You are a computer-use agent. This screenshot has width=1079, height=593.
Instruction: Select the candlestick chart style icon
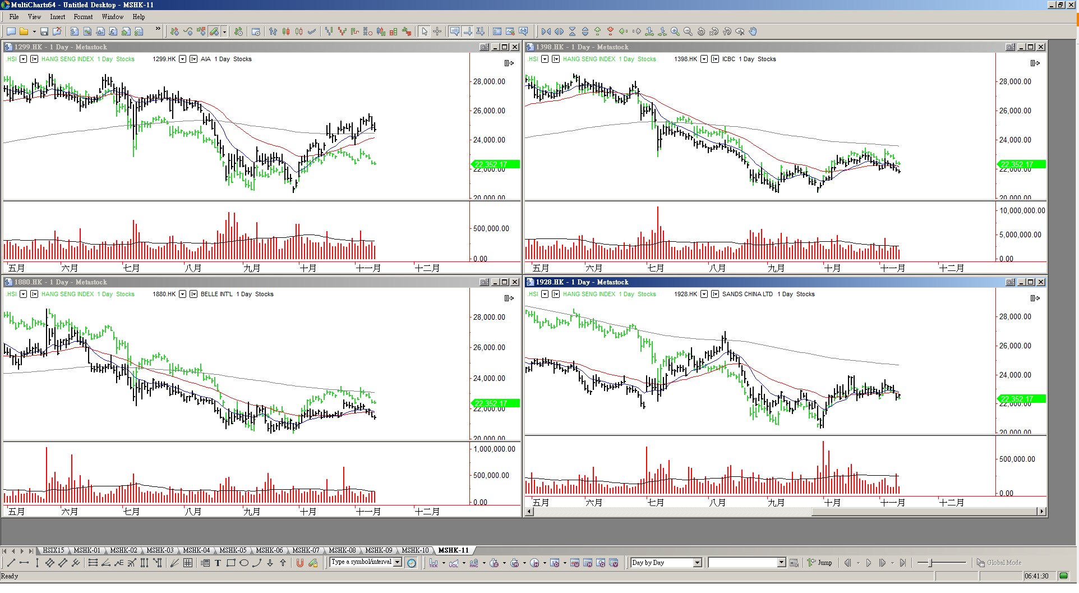pos(286,31)
